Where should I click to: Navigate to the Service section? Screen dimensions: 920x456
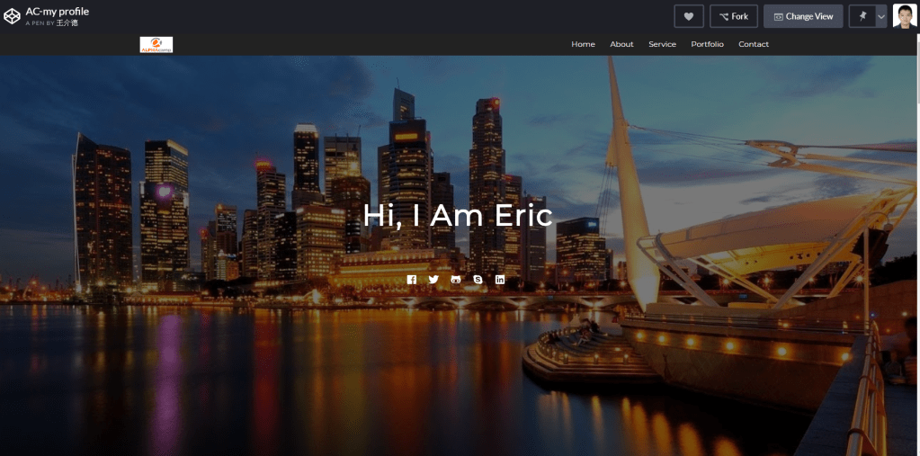tap(662, 44)
